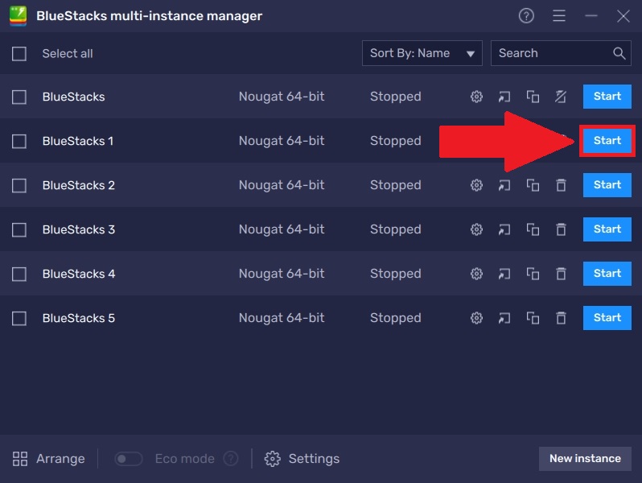The height and width of the screenshot is (483, 642).
Task: Tick the Select all checkbox
Action: tap(19, 54)
